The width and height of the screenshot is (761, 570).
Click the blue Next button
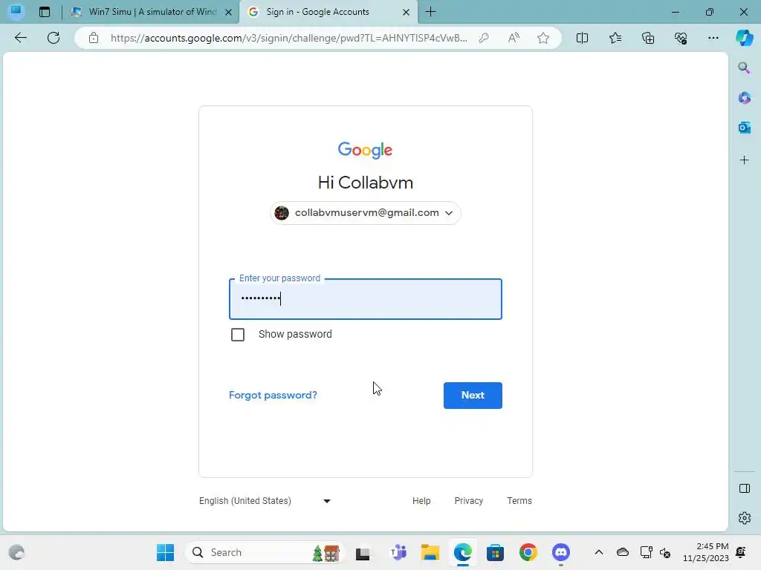473,395
